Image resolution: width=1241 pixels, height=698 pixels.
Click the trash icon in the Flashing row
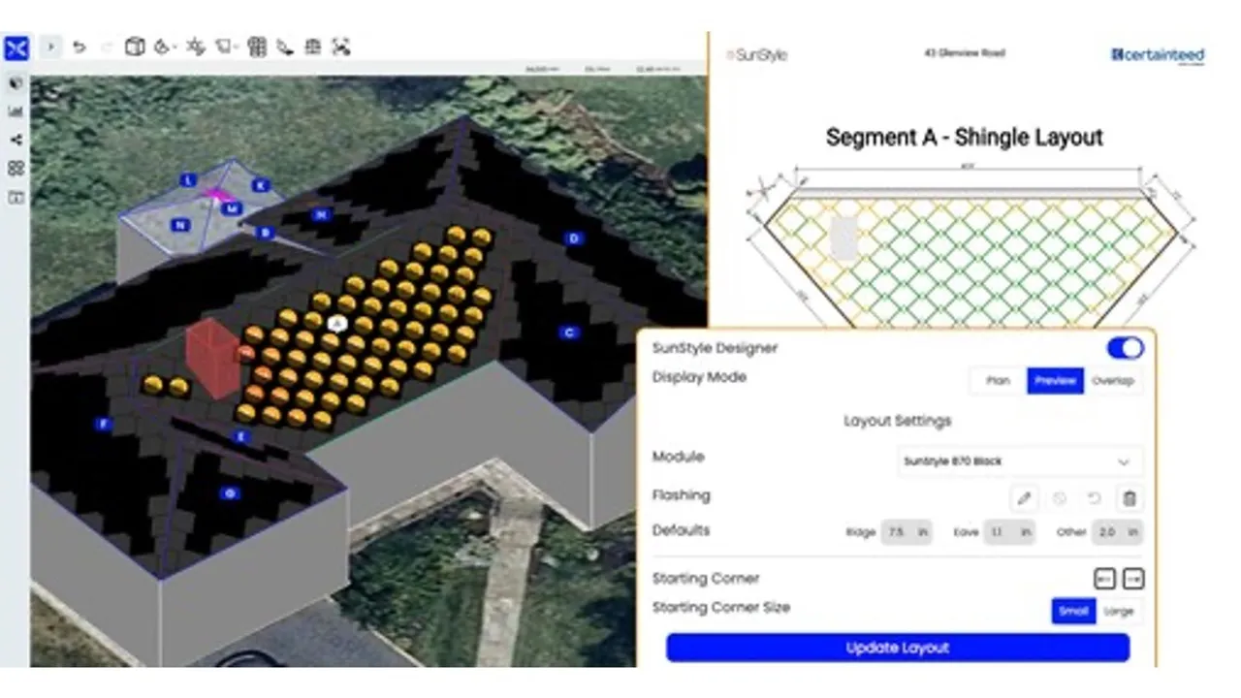pos(1130,498)
